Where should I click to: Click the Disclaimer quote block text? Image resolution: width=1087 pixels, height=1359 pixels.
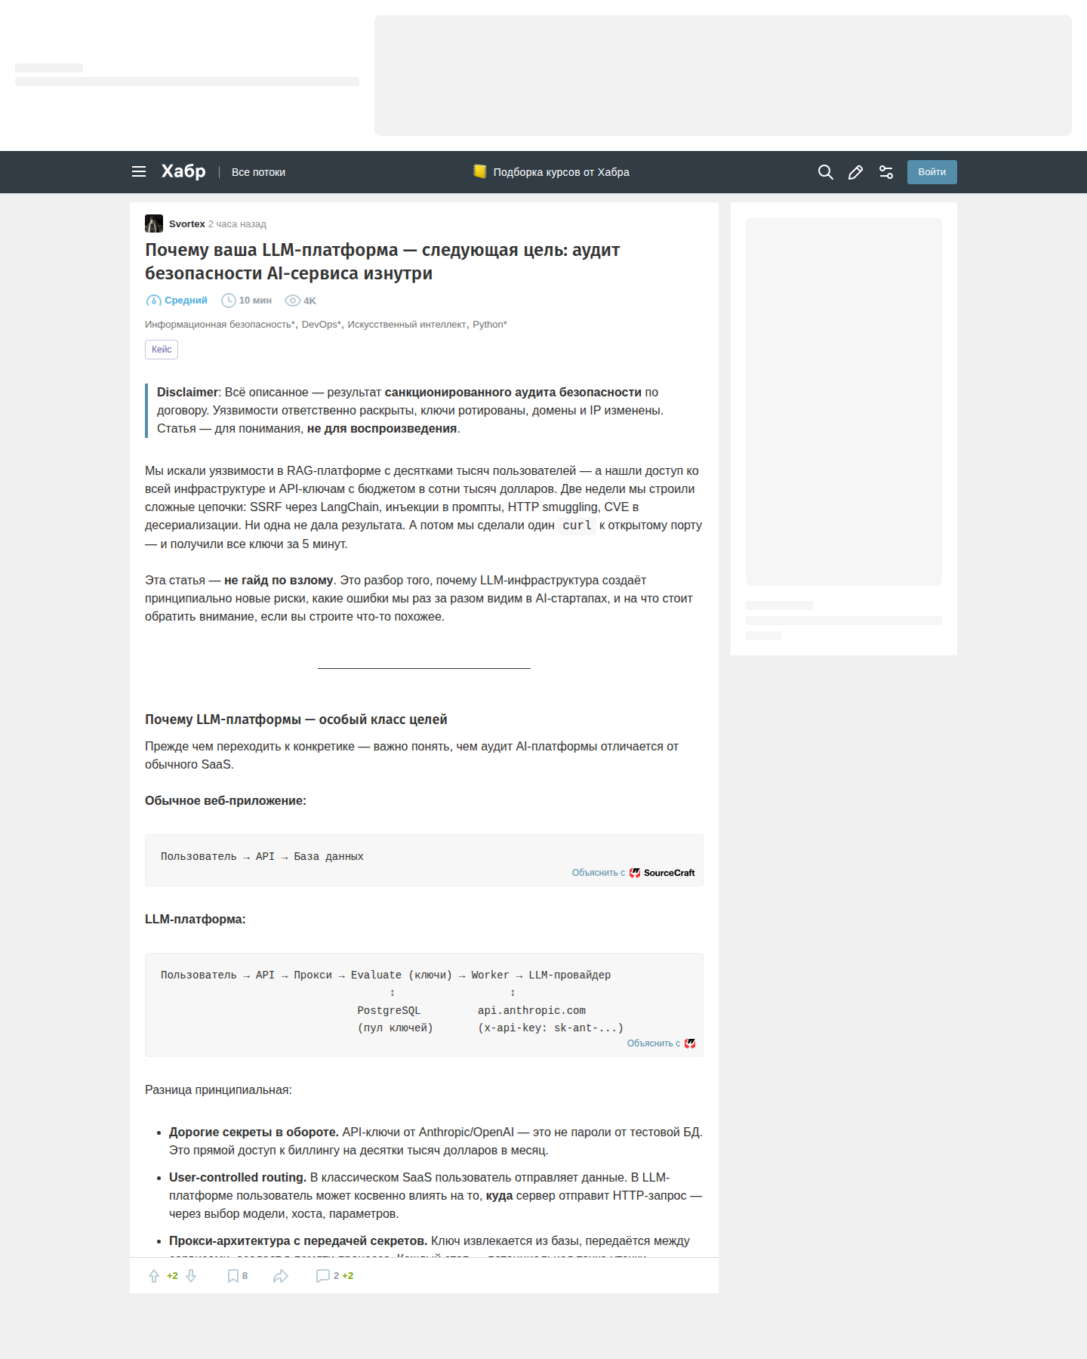pyautogui.click(x=410, y=411)
